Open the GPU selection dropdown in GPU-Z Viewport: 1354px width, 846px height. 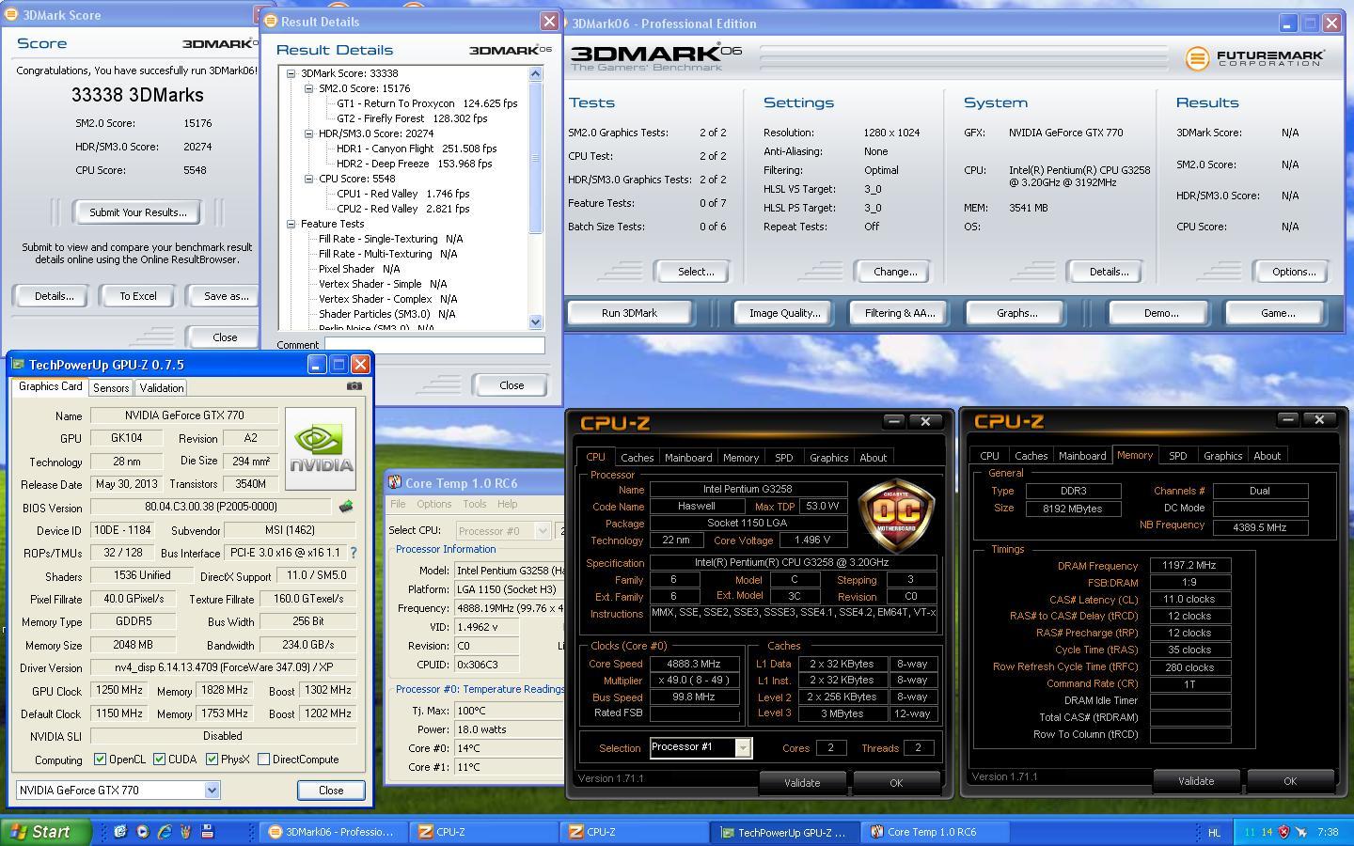point(212,791)
